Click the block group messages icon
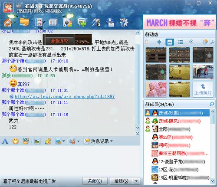 pos(72,141)
